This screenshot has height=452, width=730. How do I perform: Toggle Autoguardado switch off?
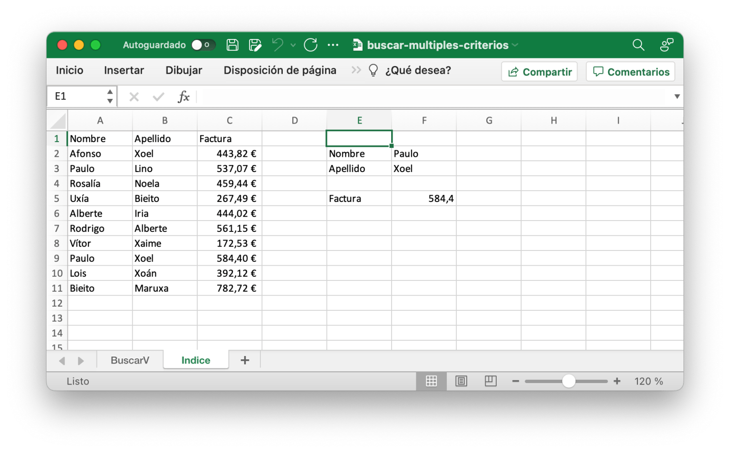point(203,45)
